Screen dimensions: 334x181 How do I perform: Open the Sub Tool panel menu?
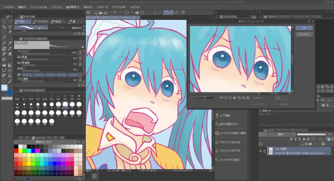(x=16, y=17)
